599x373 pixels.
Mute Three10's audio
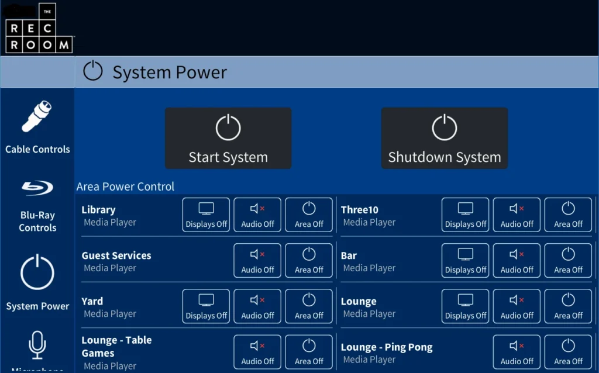point(517,215)
